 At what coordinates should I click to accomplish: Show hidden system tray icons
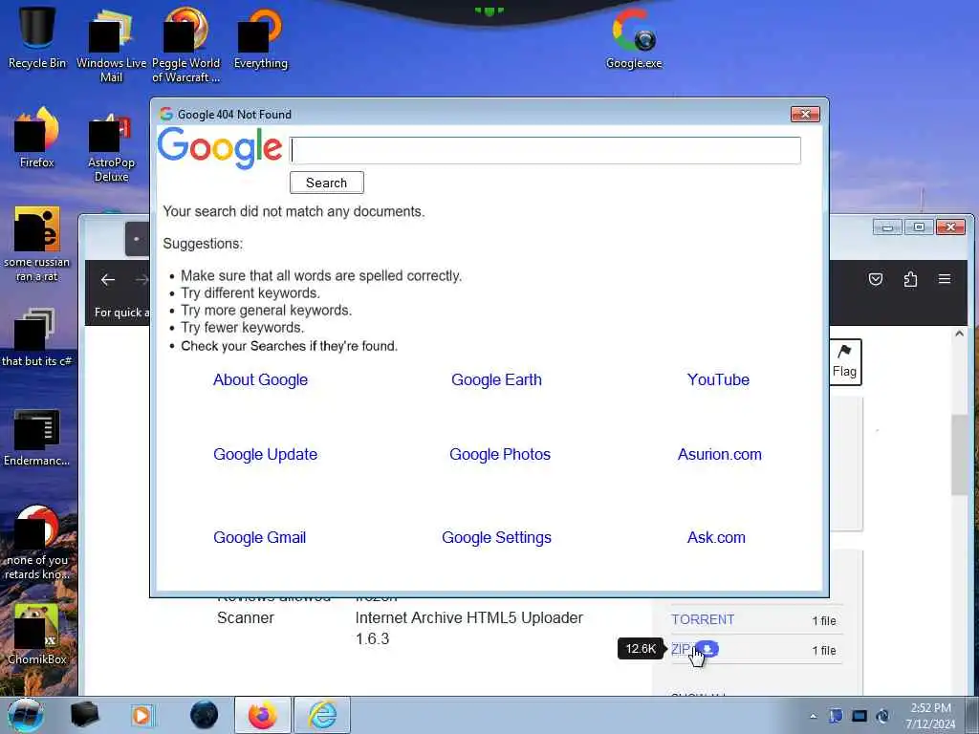click(813, 716)
